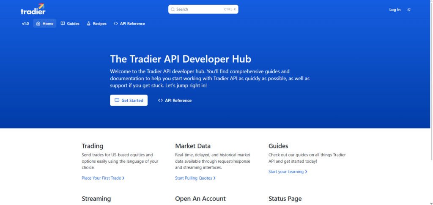Click chevron after Start Pulling Quotes
Image resolution: width=433 pixels, height=205 pixels.
coord(214,178)
